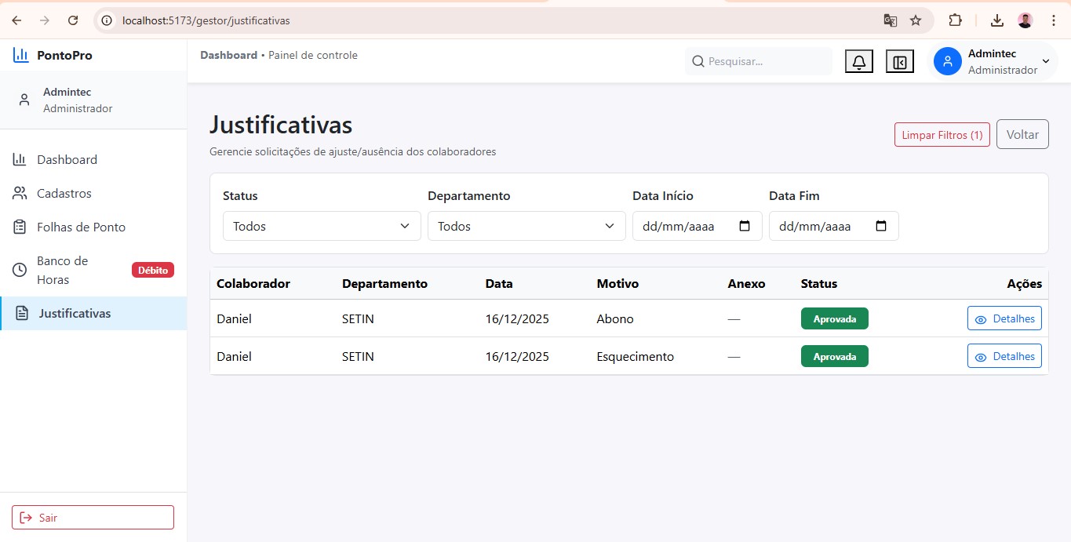Expand the Departamento dropdown
Screen dimensions: 1071x542
pos(526,226)
